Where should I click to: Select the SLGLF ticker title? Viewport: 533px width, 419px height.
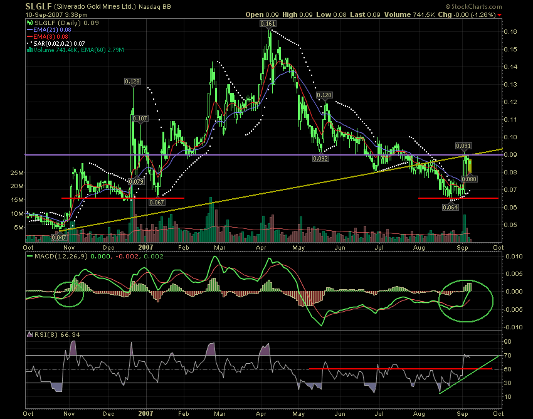pyautogui.click(x=38, y=6)
